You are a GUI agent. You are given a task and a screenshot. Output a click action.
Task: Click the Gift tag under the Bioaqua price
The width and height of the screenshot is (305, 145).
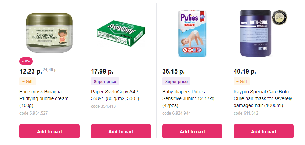pos(28,82)
